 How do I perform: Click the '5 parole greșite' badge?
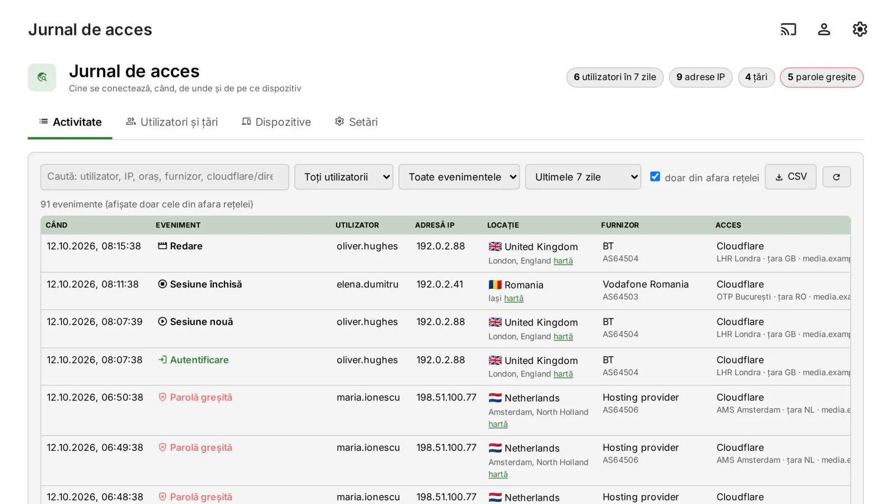(x=822, y=77)
